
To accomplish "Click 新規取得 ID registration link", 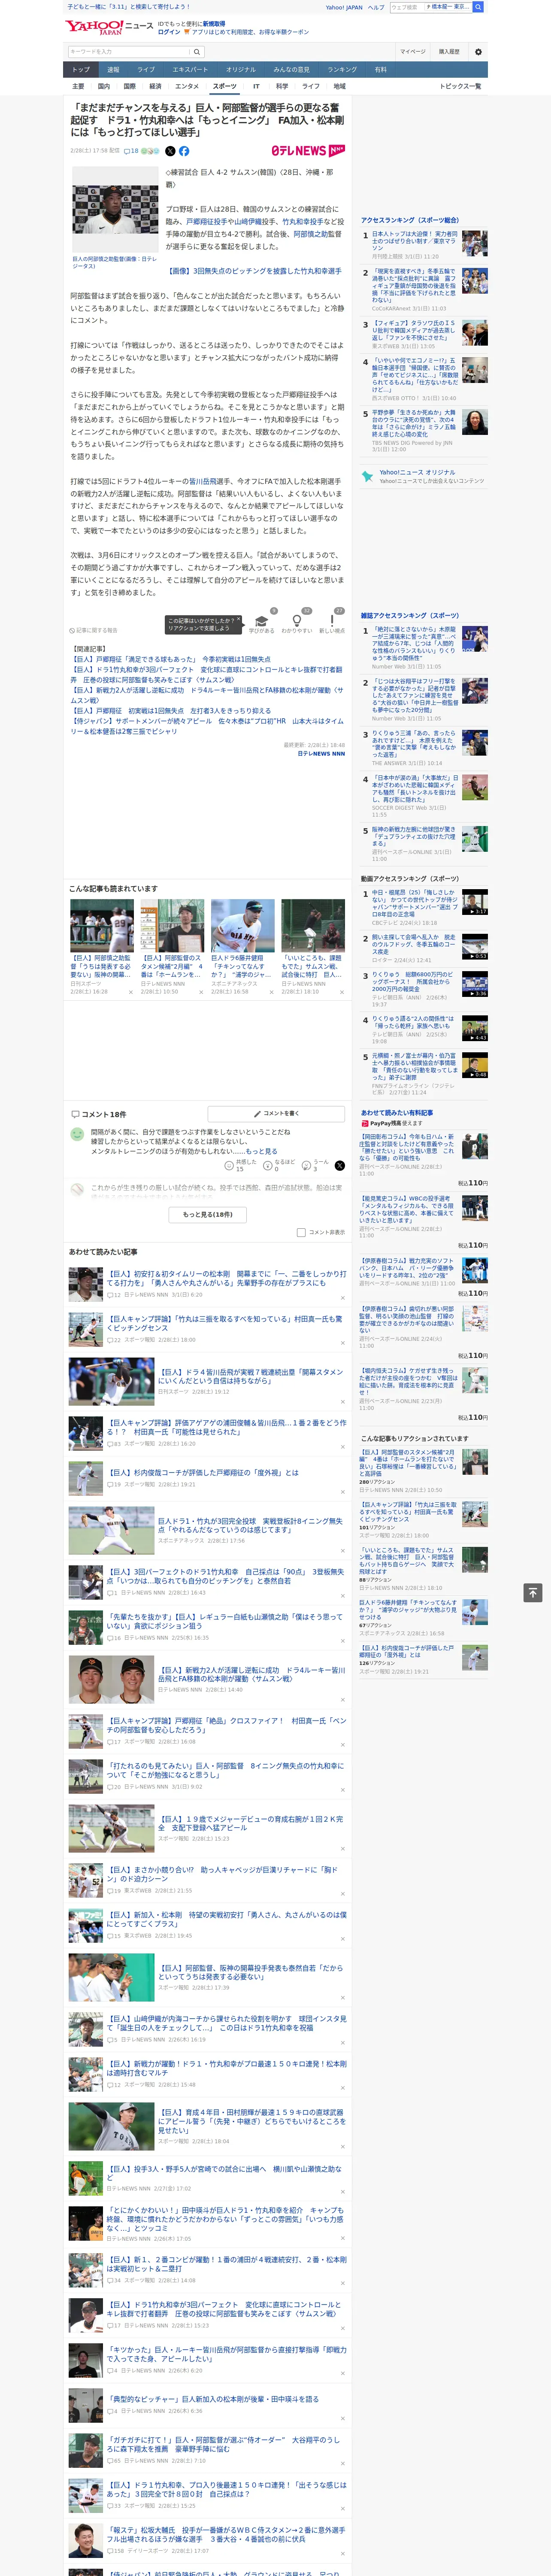I will click(x=214, y=23).
